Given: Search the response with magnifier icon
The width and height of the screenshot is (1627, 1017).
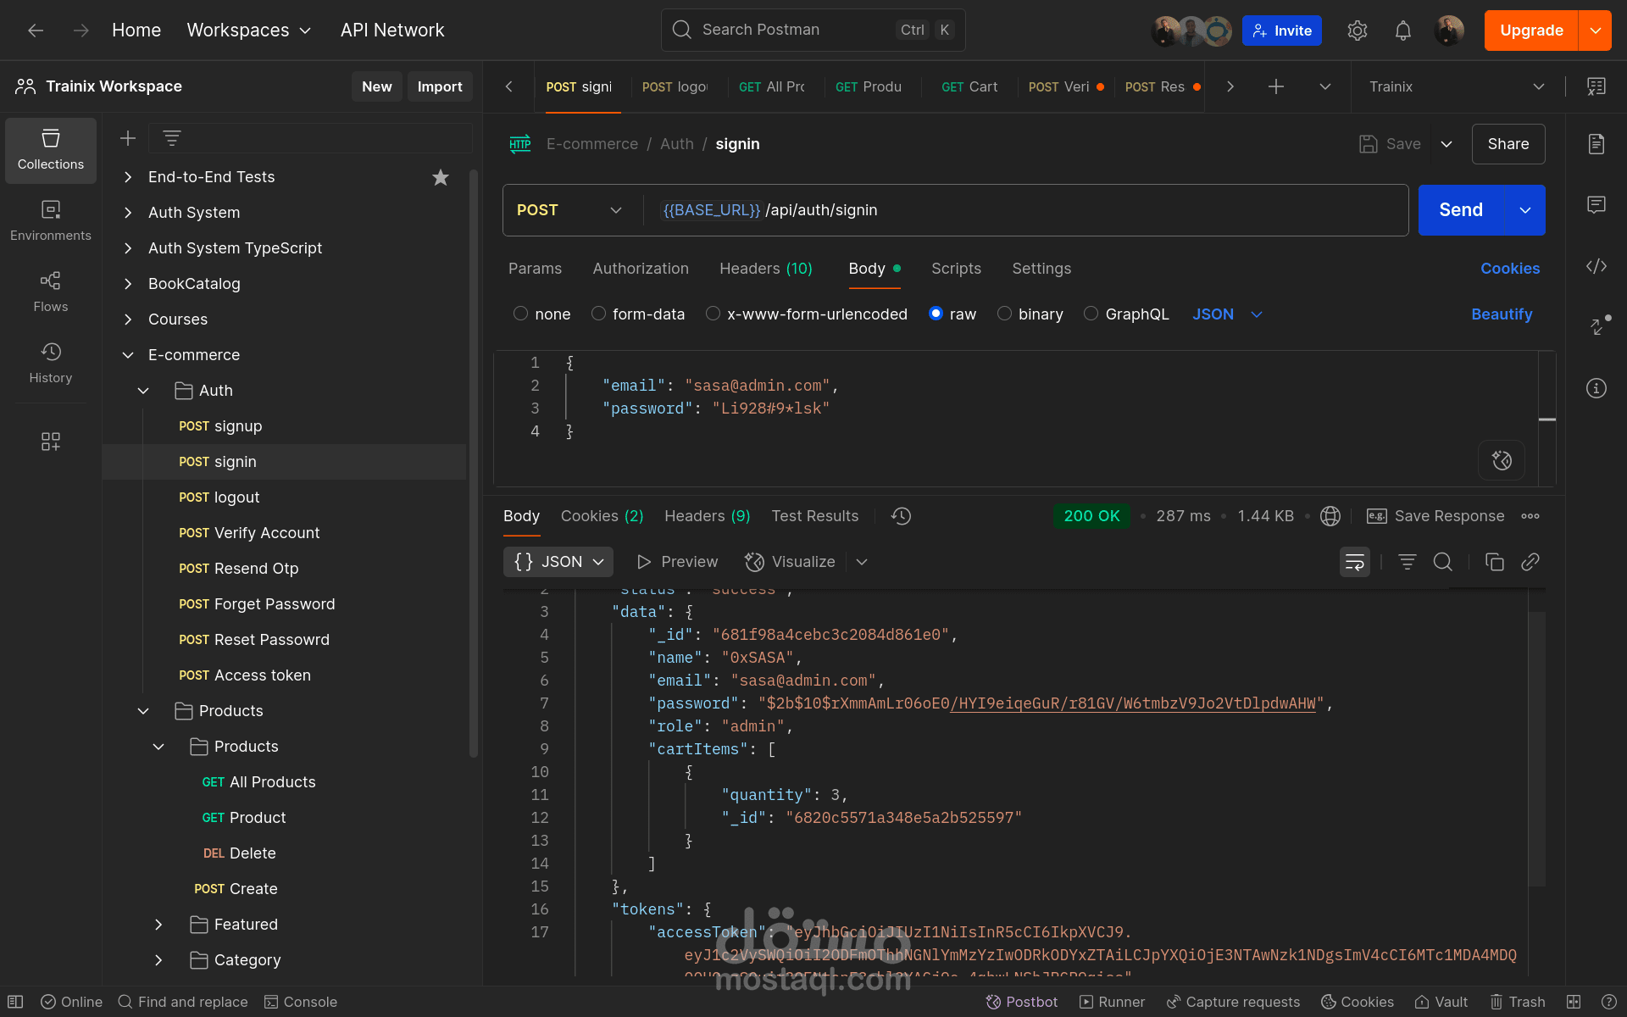Looking at the screenshot, I should click(1442, 562).
